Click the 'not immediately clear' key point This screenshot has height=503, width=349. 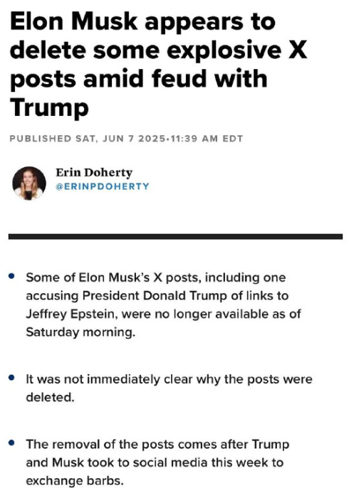tap(169, 388)
